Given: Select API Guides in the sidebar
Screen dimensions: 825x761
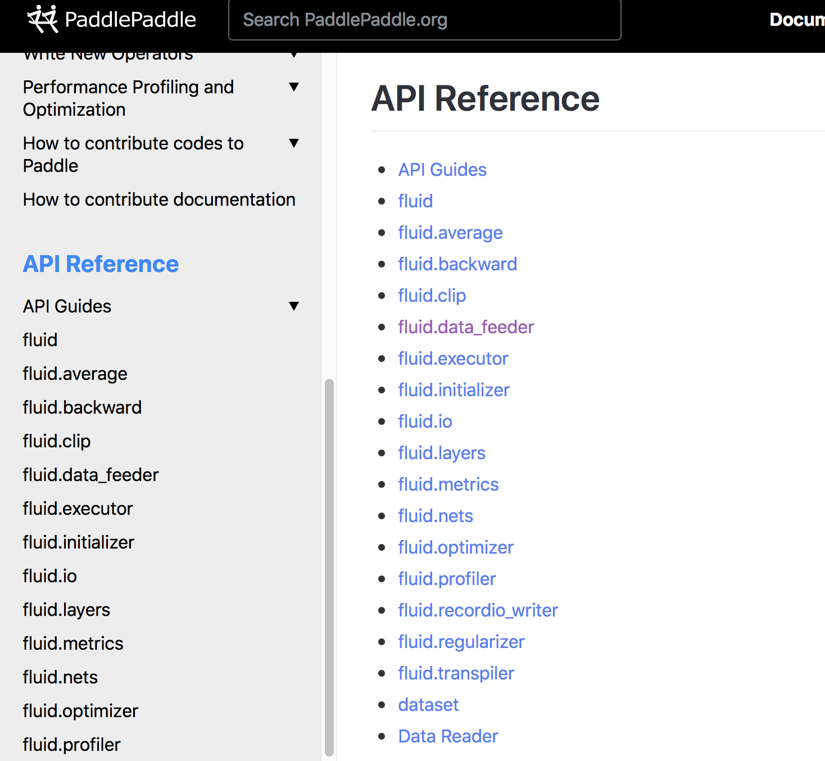Looking at the screenshot, I should click(67, 306).
